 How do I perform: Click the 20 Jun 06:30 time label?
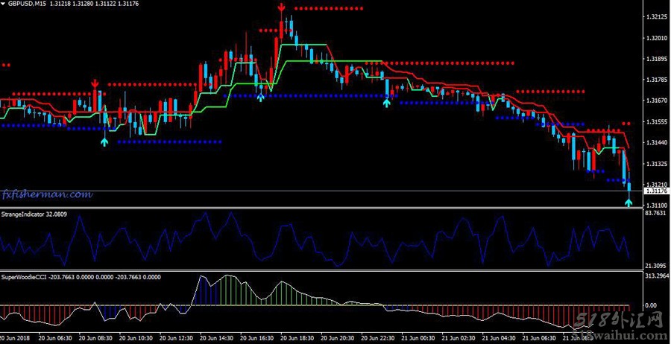(54, 337)
